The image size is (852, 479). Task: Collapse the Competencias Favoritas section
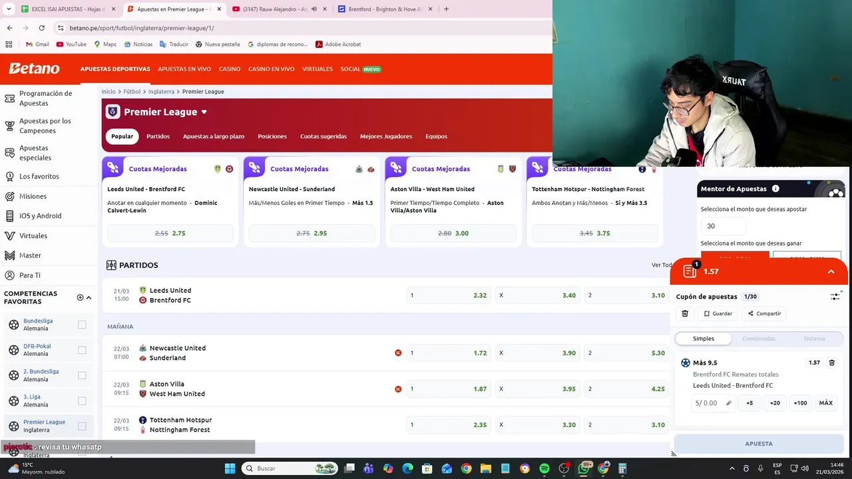pyautogui.click(x=89, y=297)
